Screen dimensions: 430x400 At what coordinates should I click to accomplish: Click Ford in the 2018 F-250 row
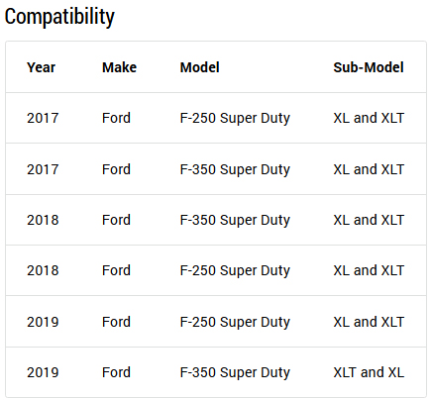click(116, 270)
